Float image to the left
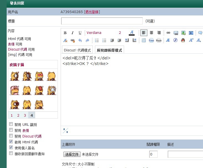Image resolution: width=203 pixels, height=168 pixels. coord(127,40)
